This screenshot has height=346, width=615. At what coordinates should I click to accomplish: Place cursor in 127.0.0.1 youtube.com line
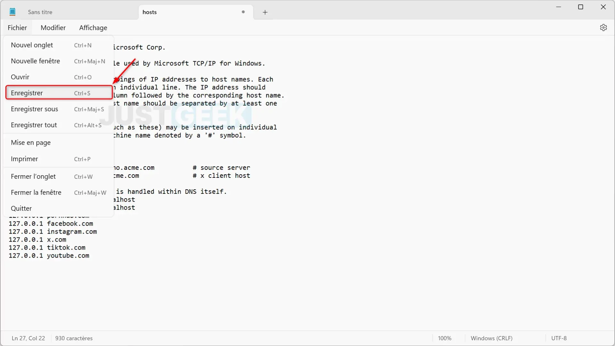tap(49, 256)
